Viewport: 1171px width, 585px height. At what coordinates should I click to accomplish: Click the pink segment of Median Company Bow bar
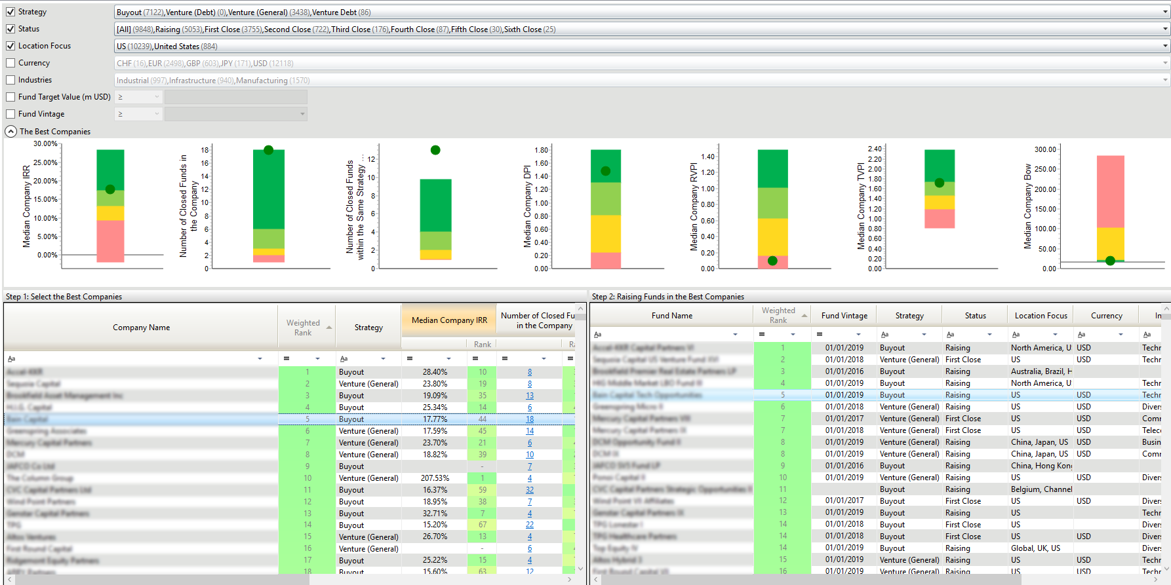click(x=1111, y=191)
